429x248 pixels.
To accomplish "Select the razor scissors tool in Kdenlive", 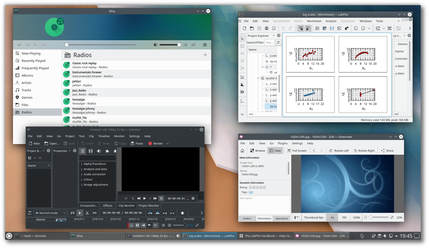I will pos(87,213).
